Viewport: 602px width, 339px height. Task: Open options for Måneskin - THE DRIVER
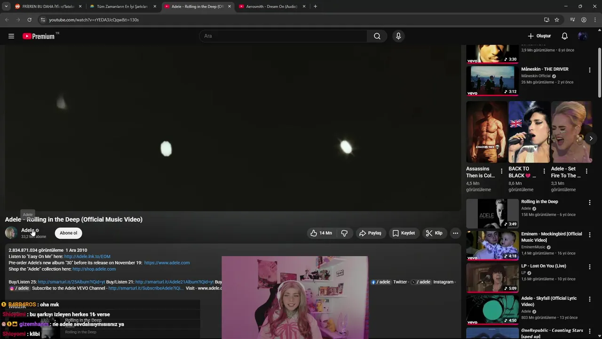click(x=589, y=70)
